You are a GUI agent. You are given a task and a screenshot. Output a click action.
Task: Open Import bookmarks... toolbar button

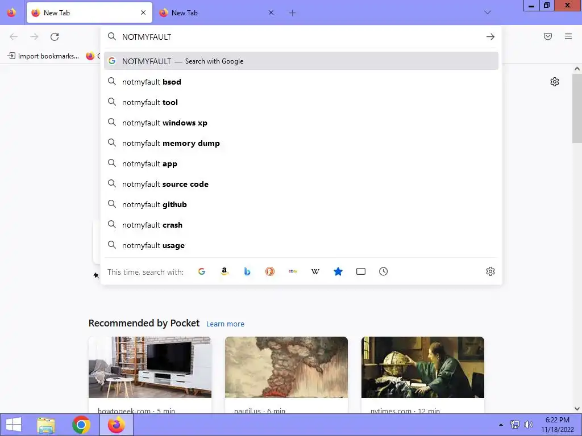[x=43, y=56]
